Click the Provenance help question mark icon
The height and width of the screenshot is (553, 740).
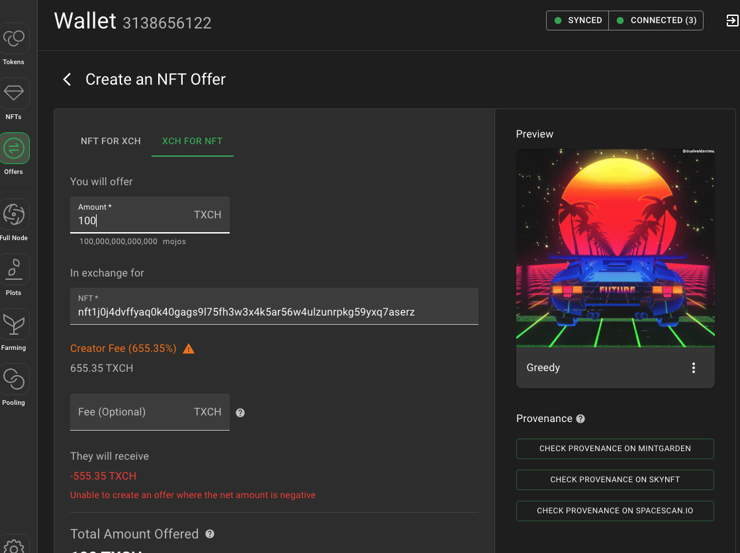pyautogui.click(x=580, y=419)
